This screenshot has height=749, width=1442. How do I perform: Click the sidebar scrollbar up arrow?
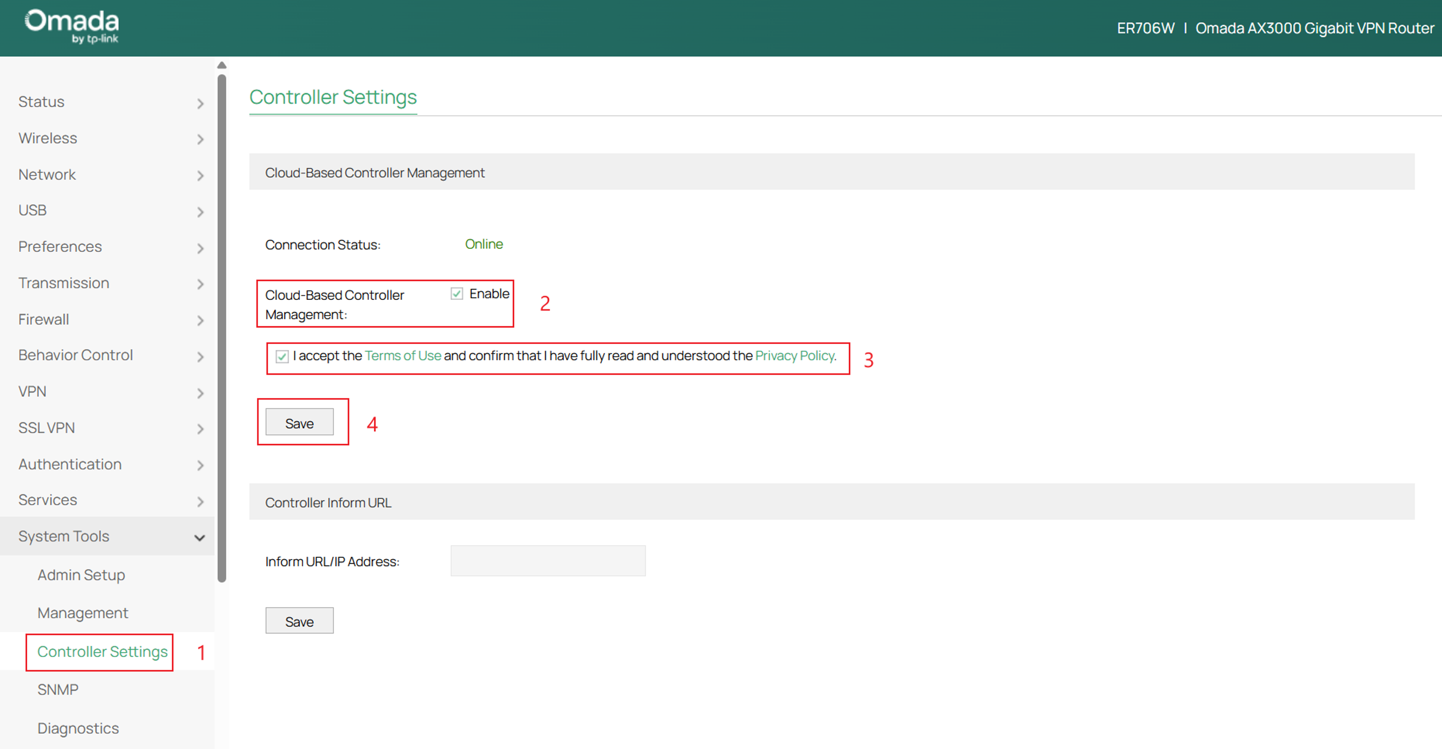[x=222, y=65]
